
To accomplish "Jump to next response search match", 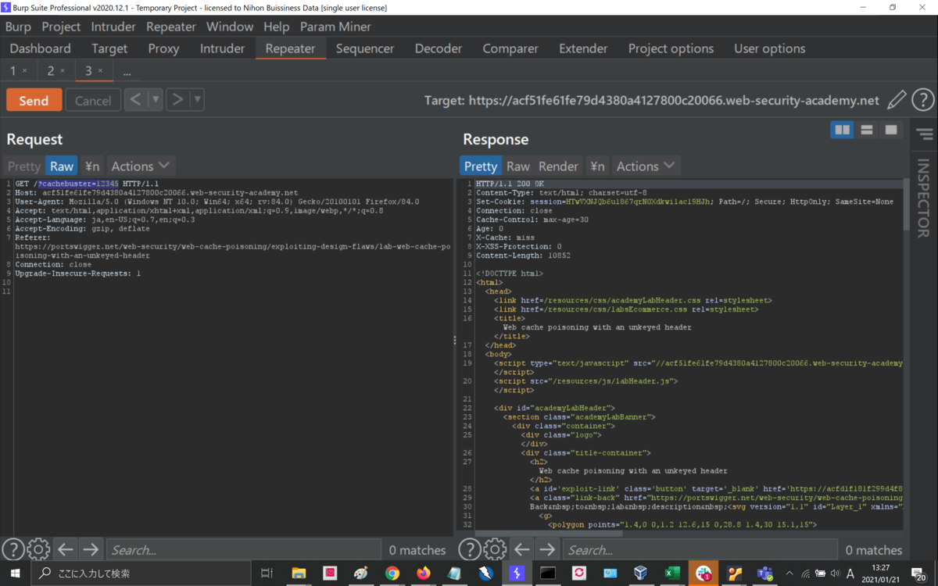I will point(547,549).
